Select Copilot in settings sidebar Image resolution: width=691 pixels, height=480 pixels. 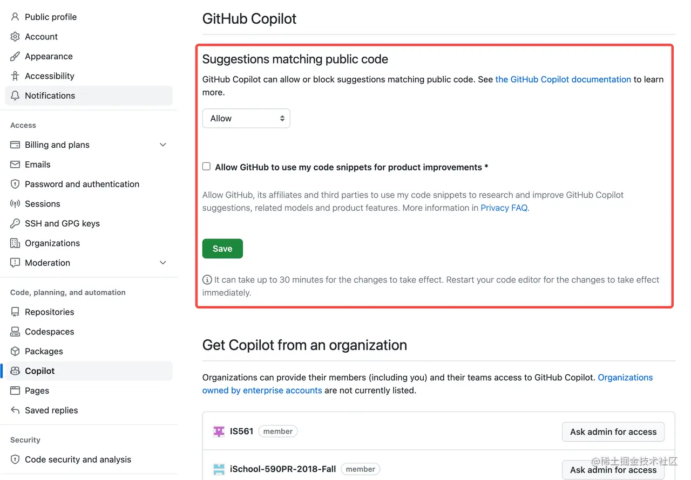89,371
